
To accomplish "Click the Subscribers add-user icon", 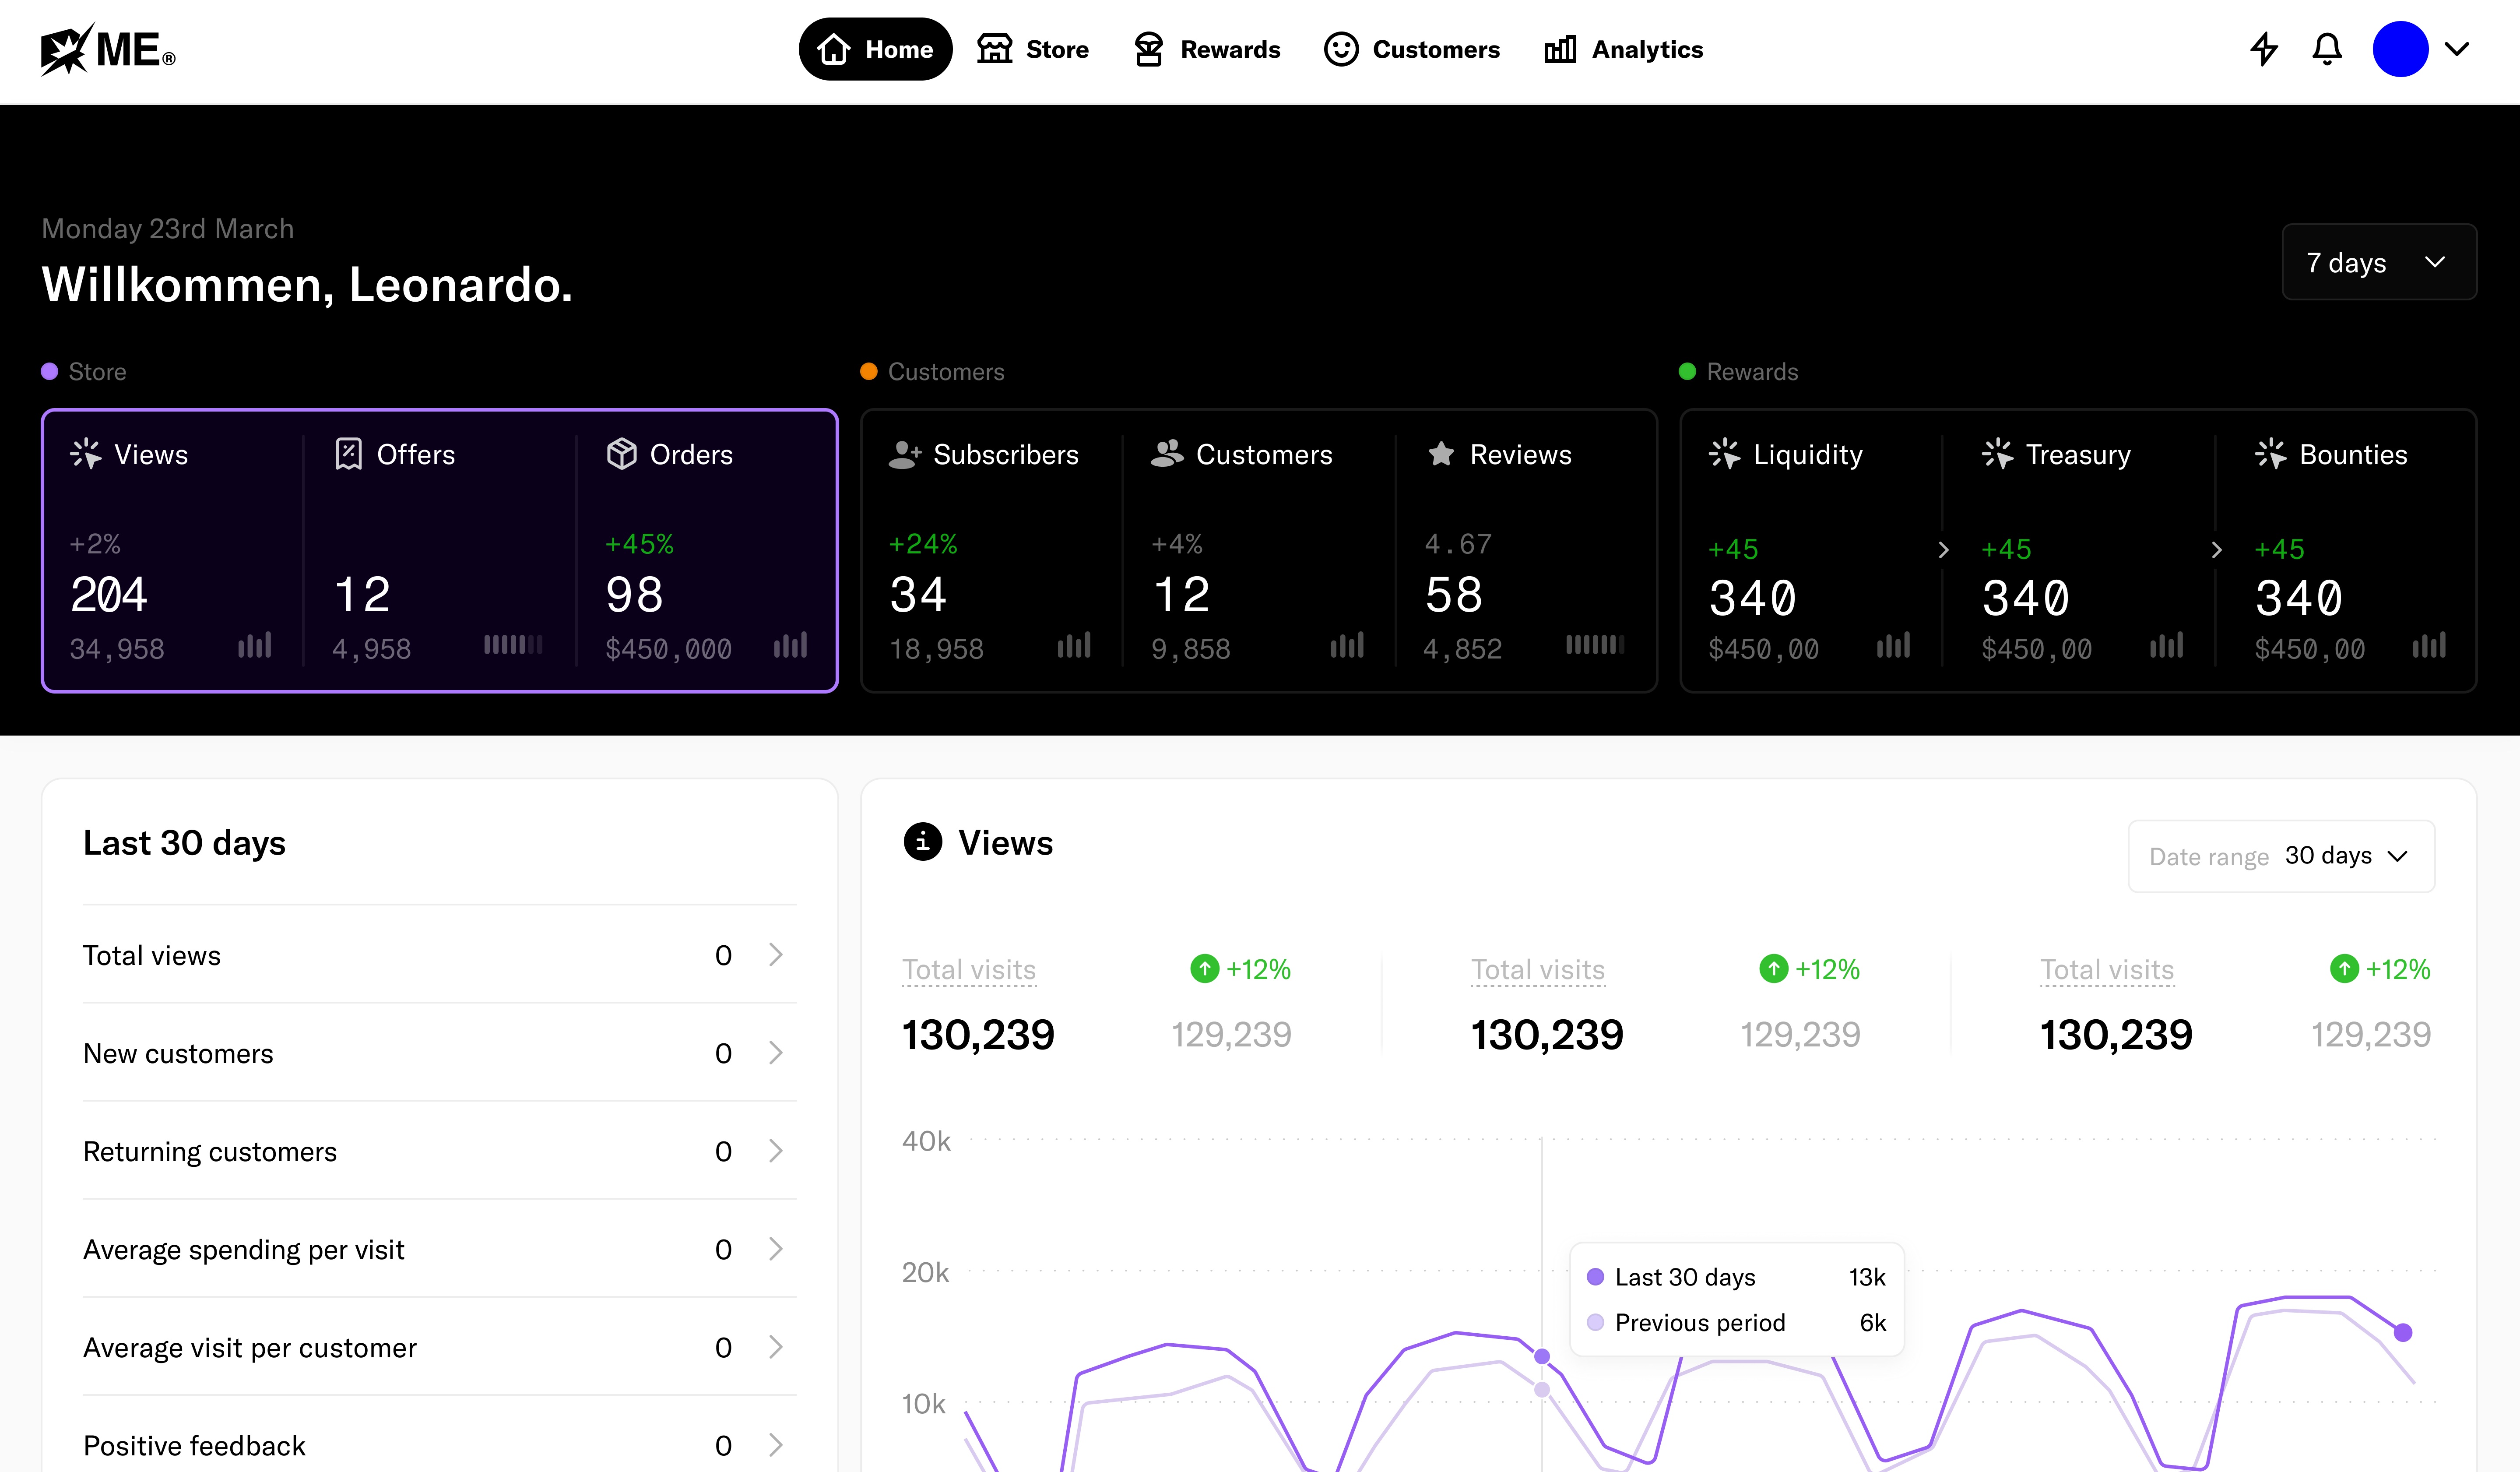I will pos(904,454).
